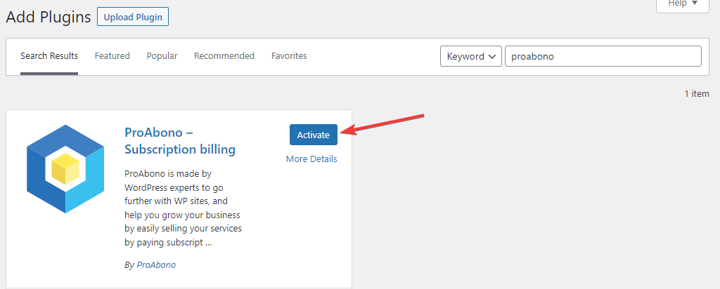Open the Help dropdown tab
Image resolution: width=720 pixels, height=289 pixels.
tap(682, 5)
